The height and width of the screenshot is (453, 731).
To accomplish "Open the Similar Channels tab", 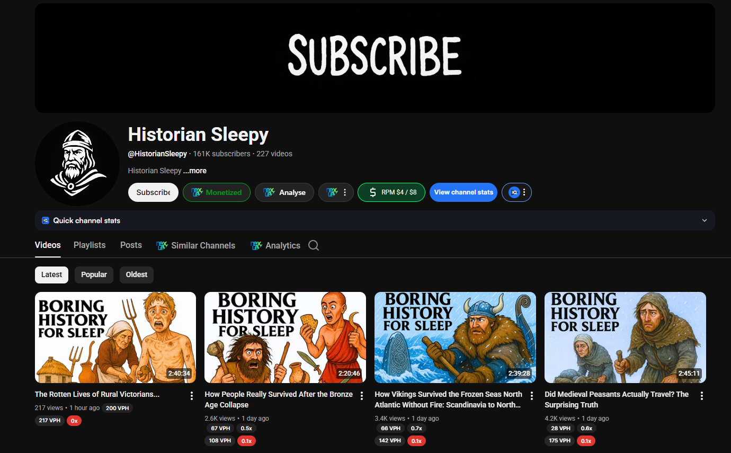I will (196, 245).
